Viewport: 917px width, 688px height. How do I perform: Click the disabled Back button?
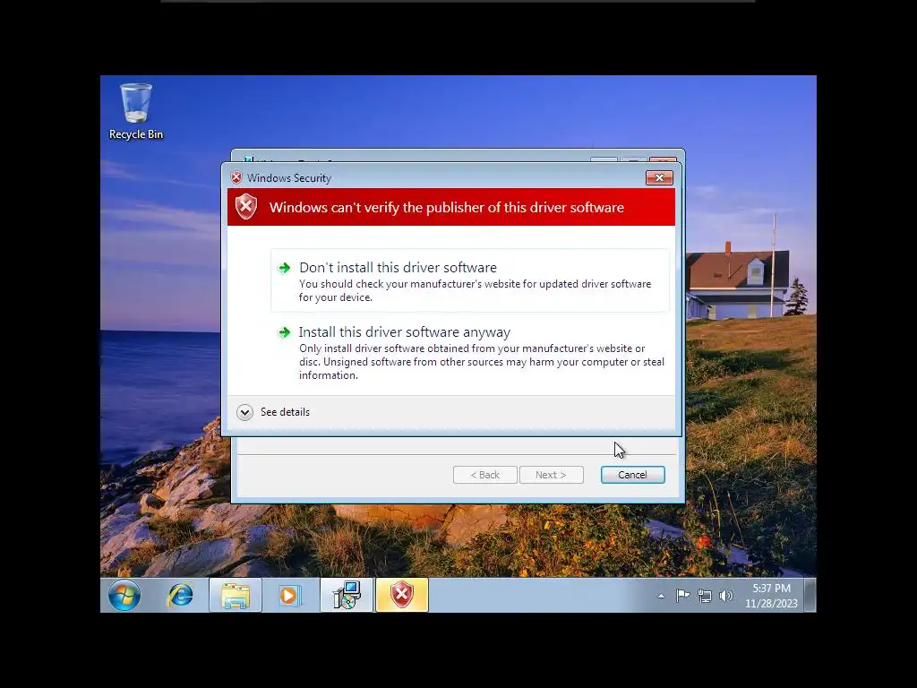pos(484,475)
